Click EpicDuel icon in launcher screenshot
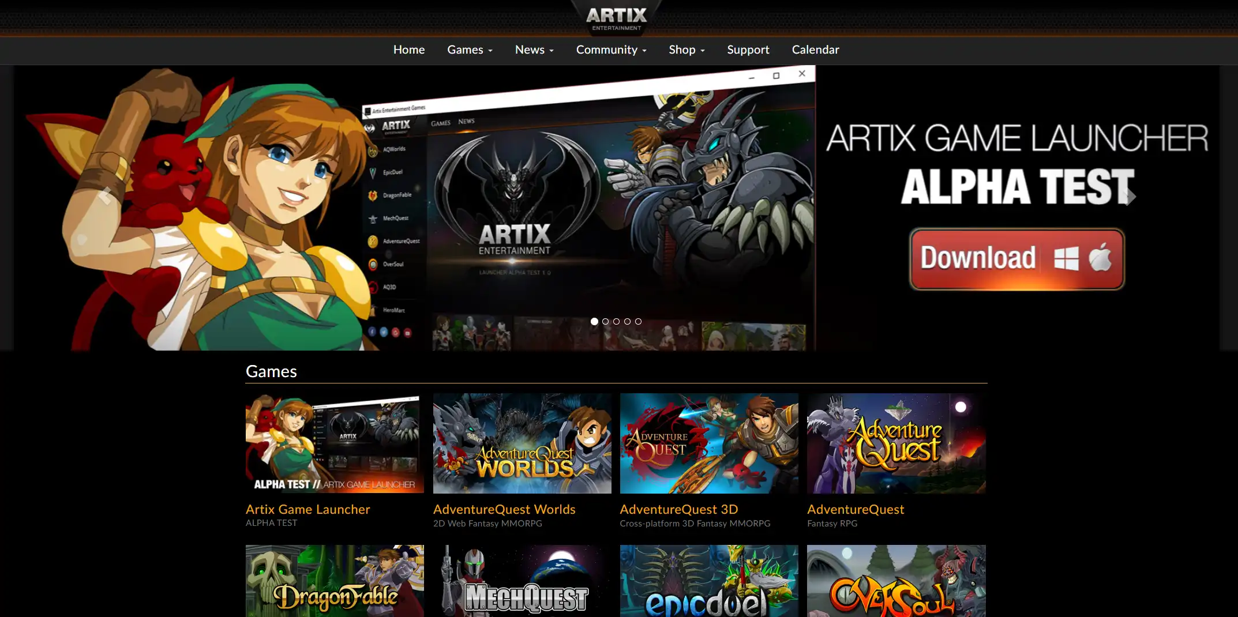1238x617 pixels. 373,173
